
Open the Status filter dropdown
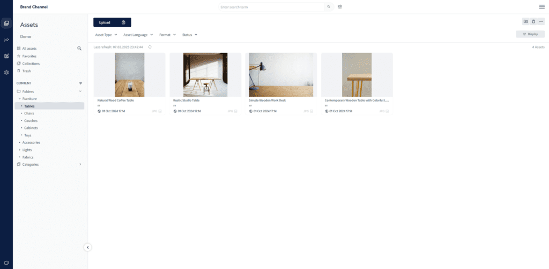(190, 35)
